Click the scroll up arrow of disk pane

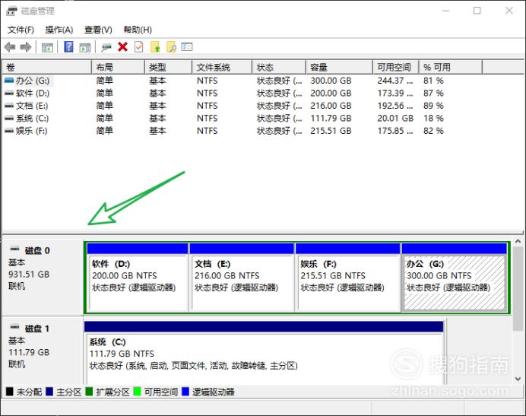point(518,241)
